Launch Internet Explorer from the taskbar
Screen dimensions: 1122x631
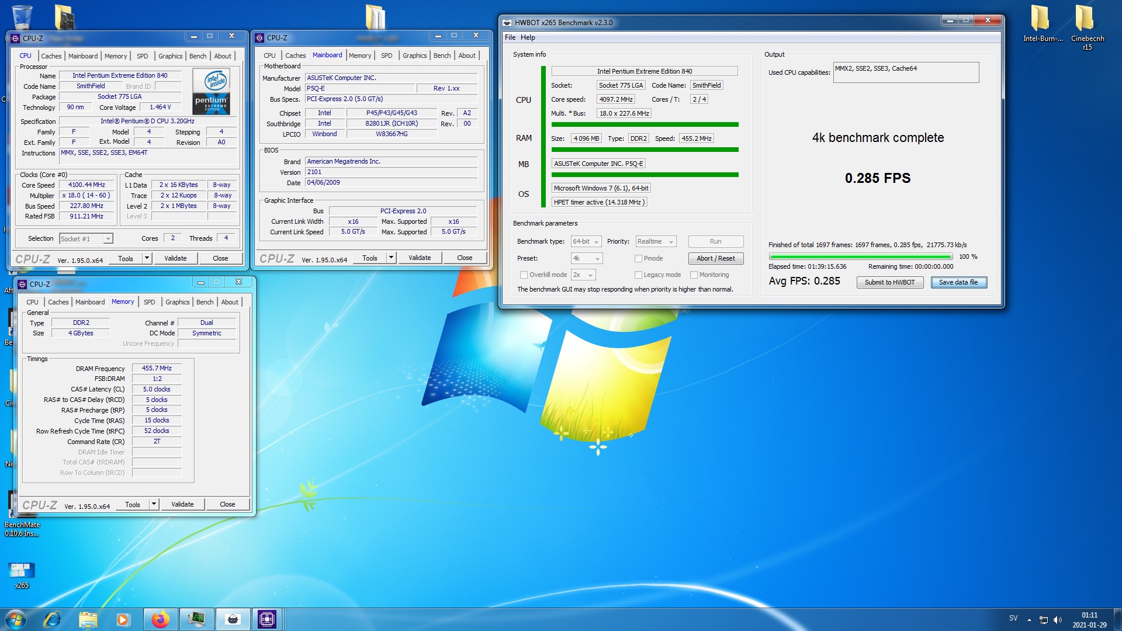tap(52, 619)
